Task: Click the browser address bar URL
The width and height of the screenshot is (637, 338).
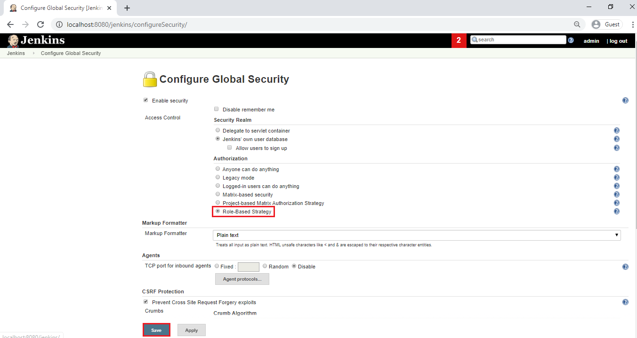Action: [x=126, y=24]
